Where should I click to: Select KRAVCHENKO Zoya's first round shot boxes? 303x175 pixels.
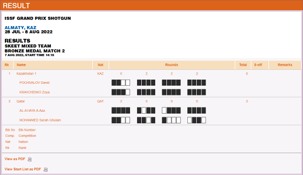pyautogui.click(x=121, y=92)
